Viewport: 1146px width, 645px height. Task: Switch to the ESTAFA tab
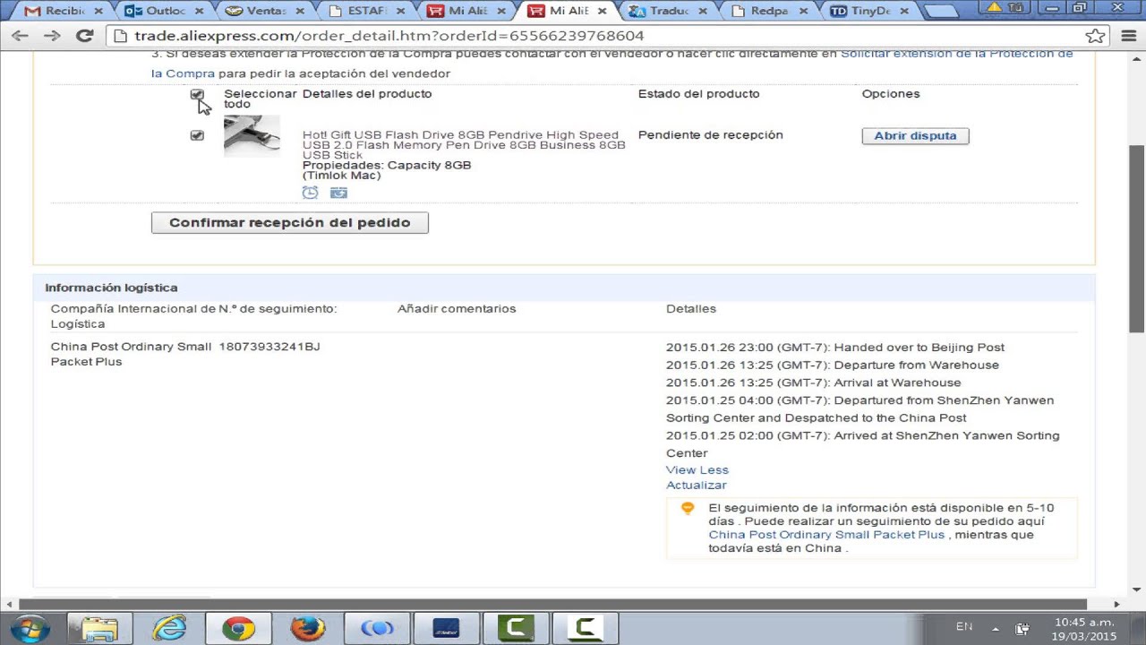click(x=363, y=12)
